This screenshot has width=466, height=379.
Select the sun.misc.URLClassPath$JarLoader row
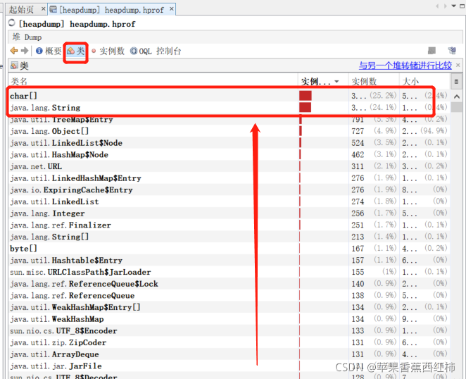[x=229, y=272]
